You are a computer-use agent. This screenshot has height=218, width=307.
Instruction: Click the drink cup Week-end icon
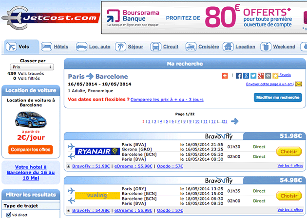click(266, 47)
